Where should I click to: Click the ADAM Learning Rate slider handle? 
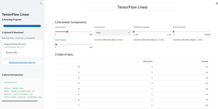click(134, 32)
